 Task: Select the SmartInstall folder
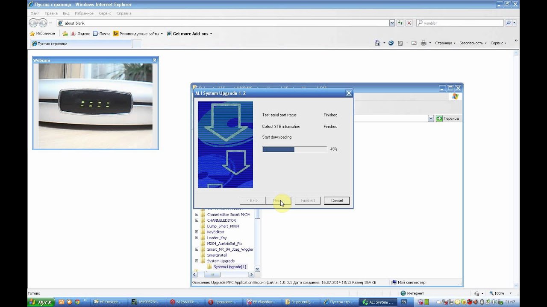(217, 255)
